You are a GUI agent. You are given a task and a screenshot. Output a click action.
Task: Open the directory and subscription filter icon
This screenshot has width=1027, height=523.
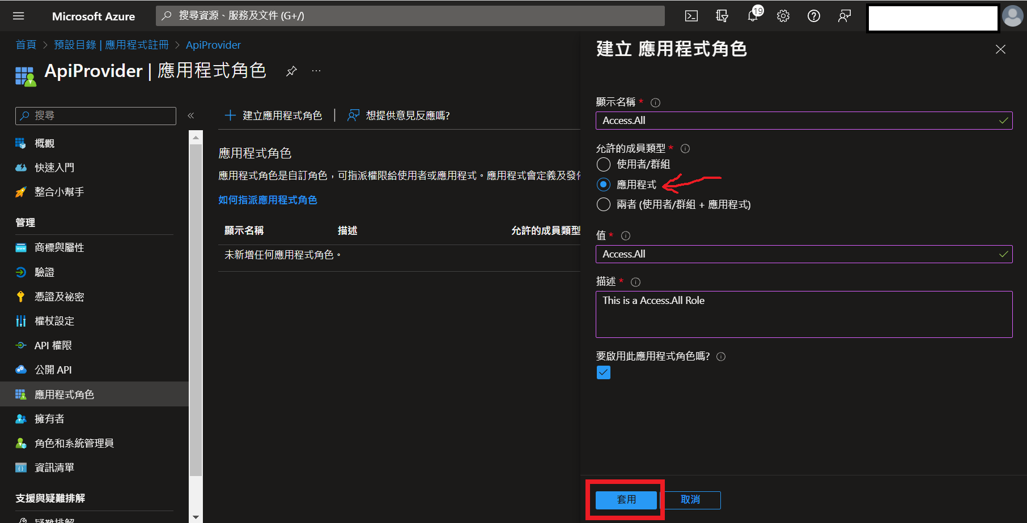[x=722, y=16]
